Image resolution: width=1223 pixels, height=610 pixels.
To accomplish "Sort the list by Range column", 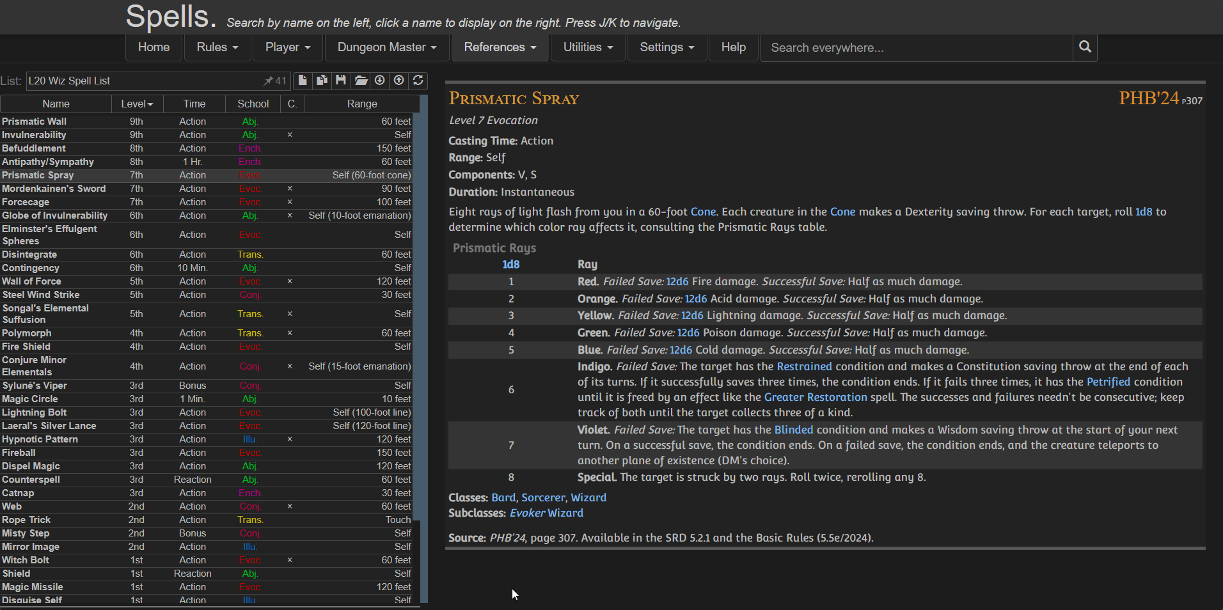I will [362, 104].
